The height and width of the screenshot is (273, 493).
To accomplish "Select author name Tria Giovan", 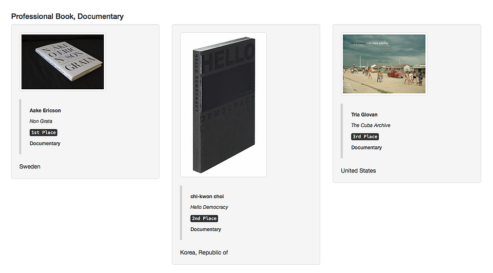I will tap(364, 114).
